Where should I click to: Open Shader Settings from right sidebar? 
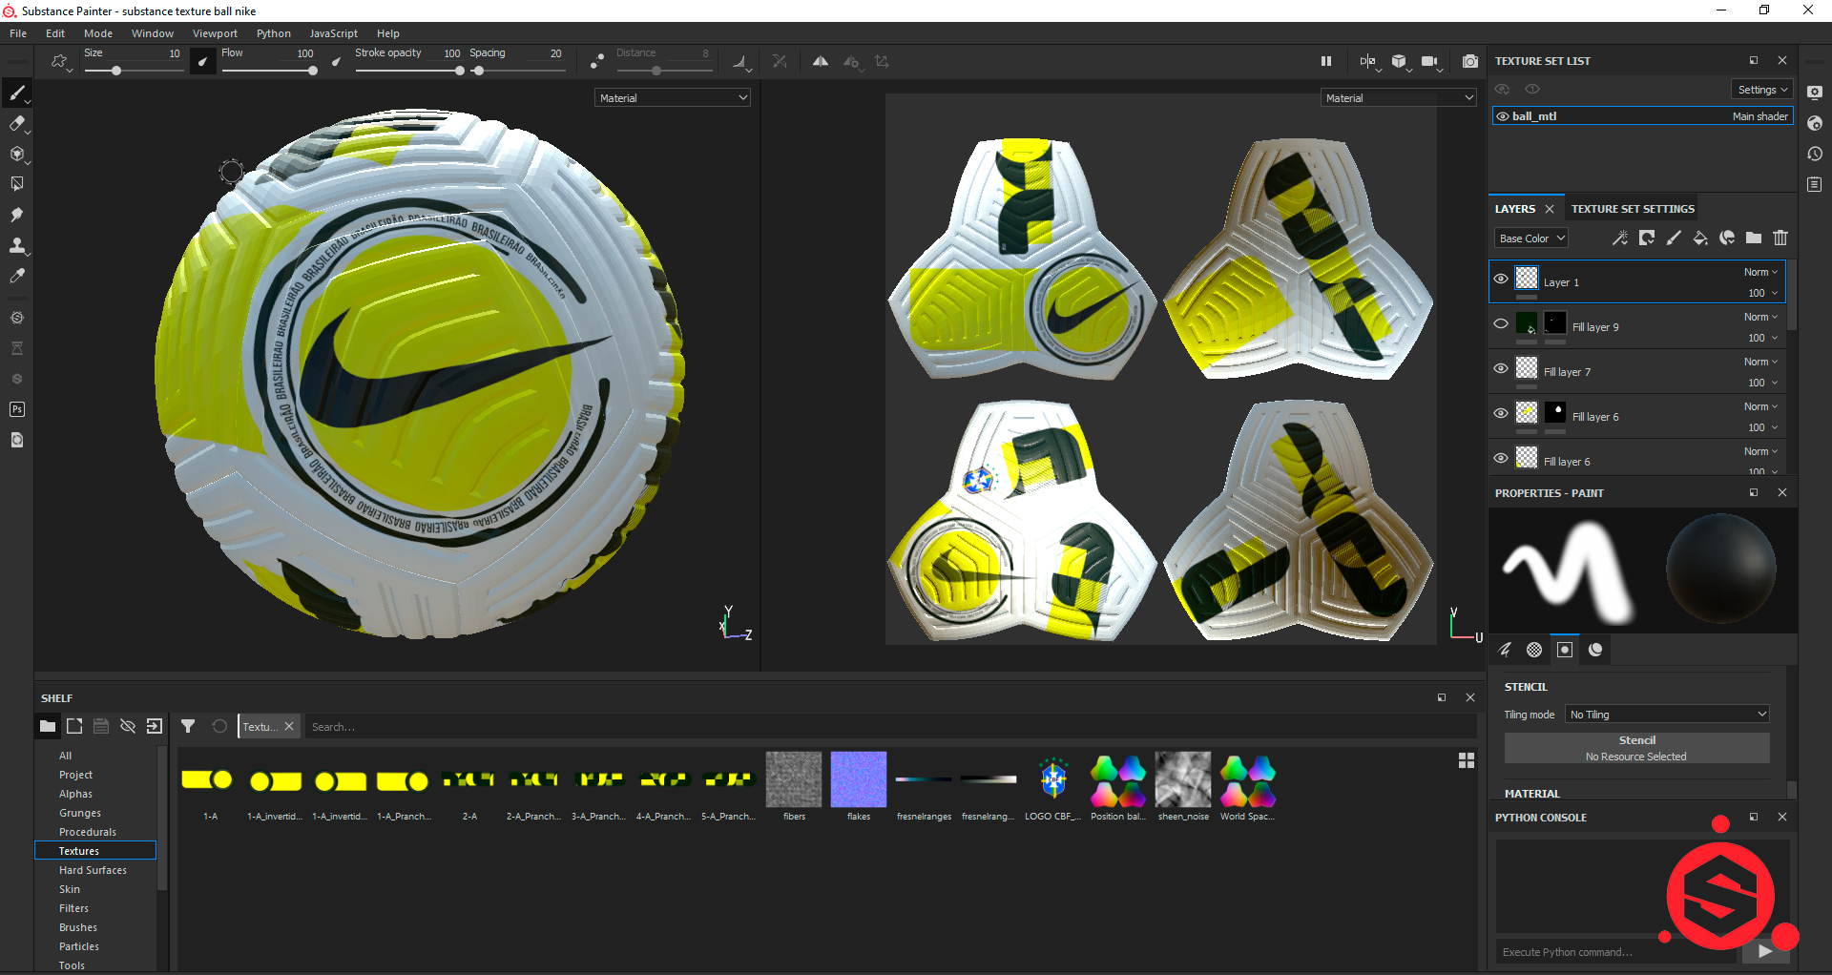pos(1815,123)
